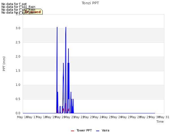Click the 'No data for f_sp1_Rain' message

pos(18,7)
